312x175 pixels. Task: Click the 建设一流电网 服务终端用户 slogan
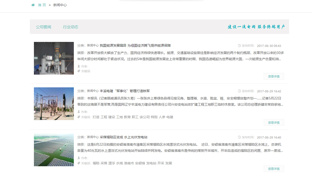coord(256,27)
